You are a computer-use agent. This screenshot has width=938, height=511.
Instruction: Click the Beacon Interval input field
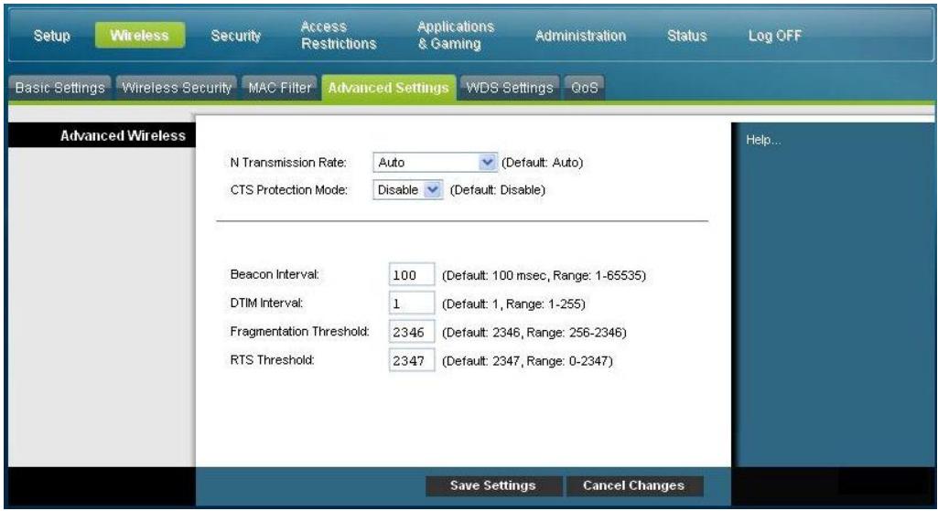point(412,275)
